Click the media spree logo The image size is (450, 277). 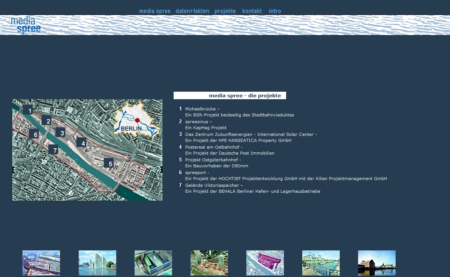(25, 25)
